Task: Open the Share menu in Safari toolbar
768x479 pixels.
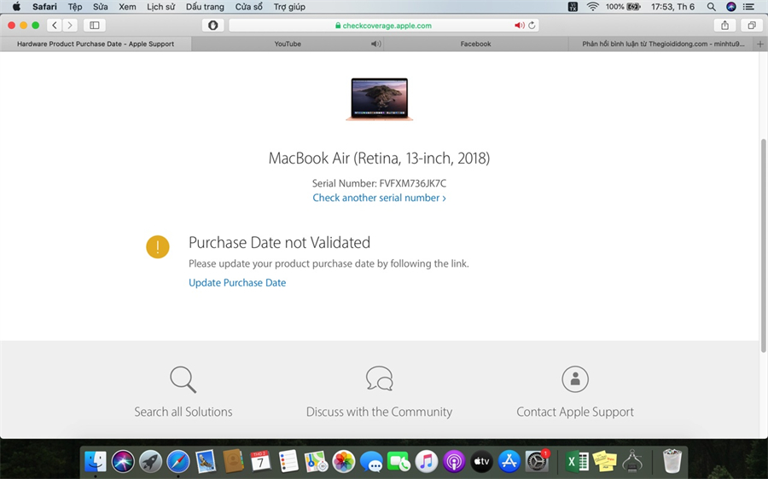Action: point(724,25)
